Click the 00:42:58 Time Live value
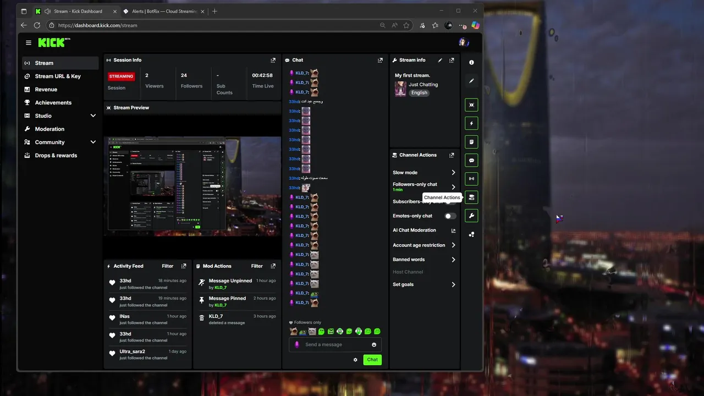This screenshot has width=704, height=396. point(262,75)
